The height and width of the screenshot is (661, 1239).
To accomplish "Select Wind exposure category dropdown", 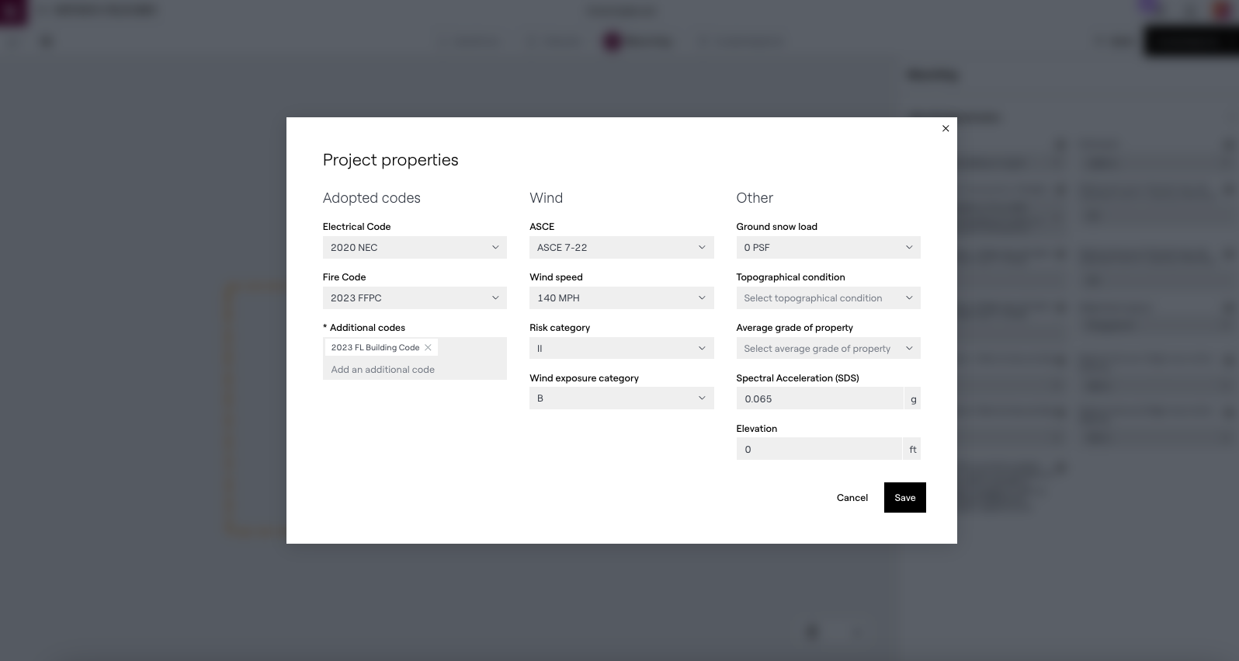I will point(621,398).
